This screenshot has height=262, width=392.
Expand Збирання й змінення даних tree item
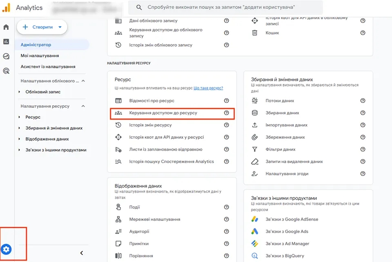19,128
